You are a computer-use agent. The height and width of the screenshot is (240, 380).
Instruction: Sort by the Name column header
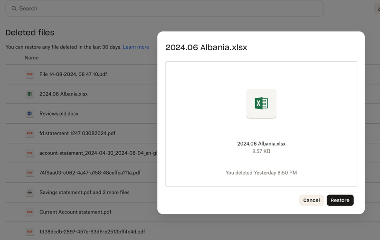(x=31, y=58)
